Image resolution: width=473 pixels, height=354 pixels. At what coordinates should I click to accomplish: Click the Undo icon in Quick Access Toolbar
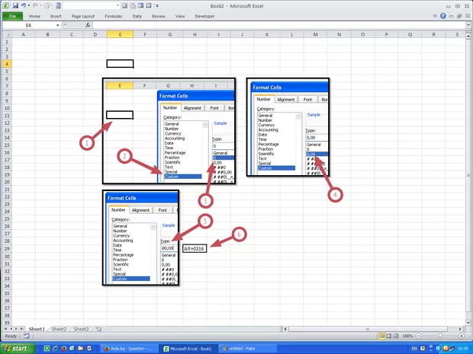point(24,5)
